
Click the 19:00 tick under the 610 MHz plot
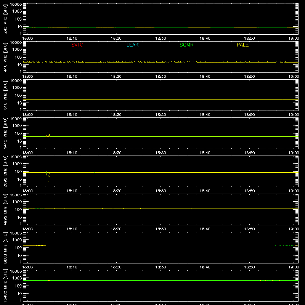294,115
